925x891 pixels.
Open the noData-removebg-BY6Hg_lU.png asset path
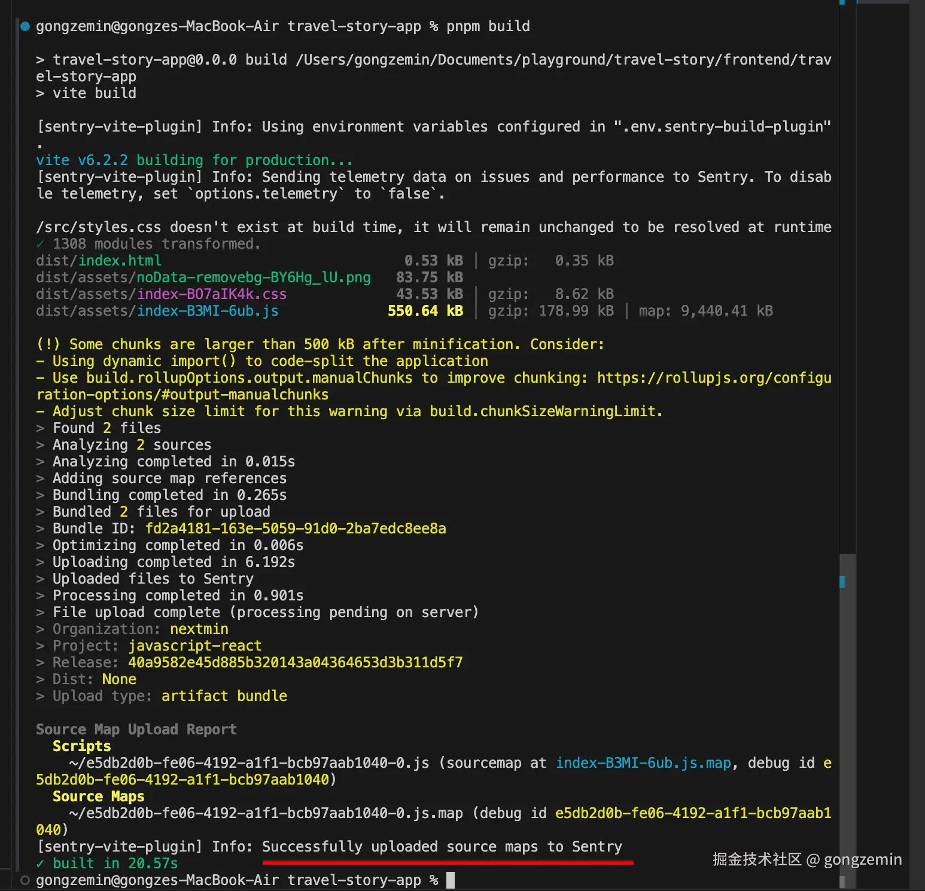pyautogui.click(x=203, y=277)
